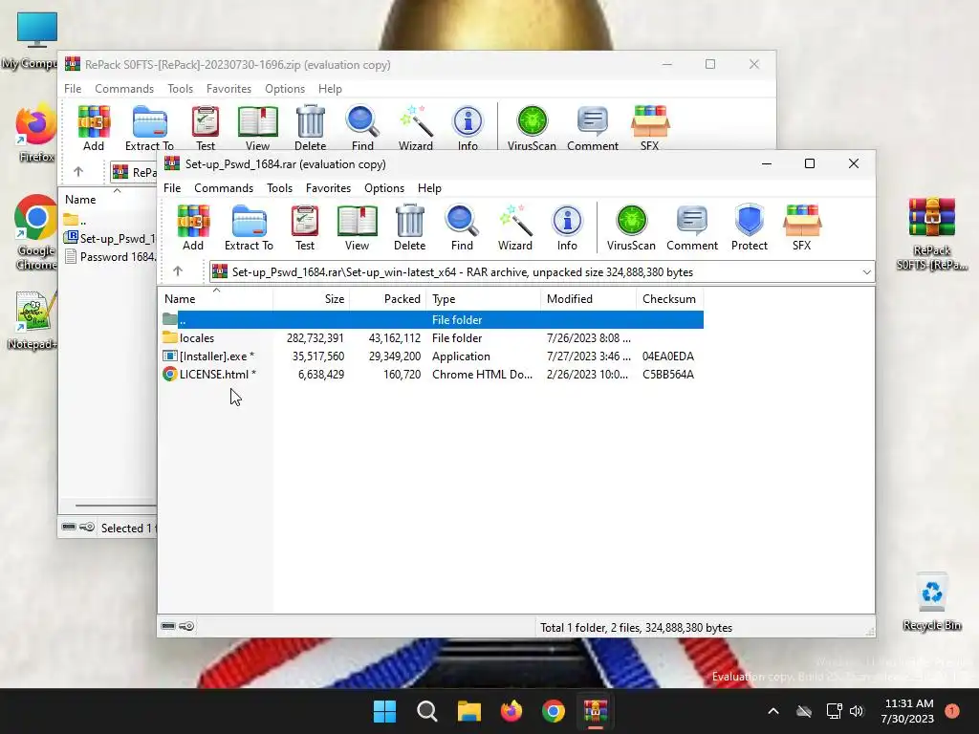Sort by Size column header

(311, 299)
